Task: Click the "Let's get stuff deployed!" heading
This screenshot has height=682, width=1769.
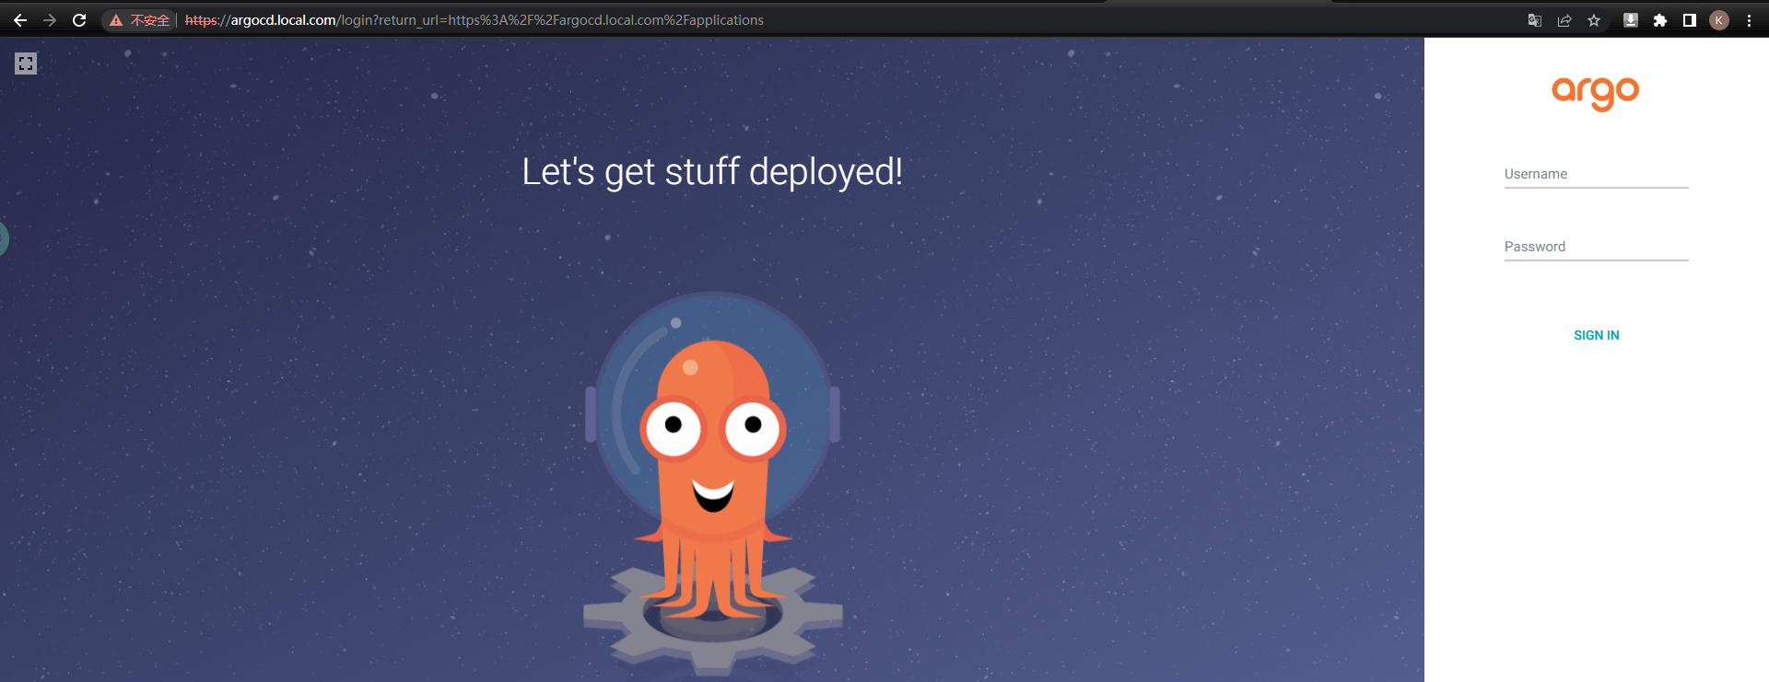Action: 712,172
